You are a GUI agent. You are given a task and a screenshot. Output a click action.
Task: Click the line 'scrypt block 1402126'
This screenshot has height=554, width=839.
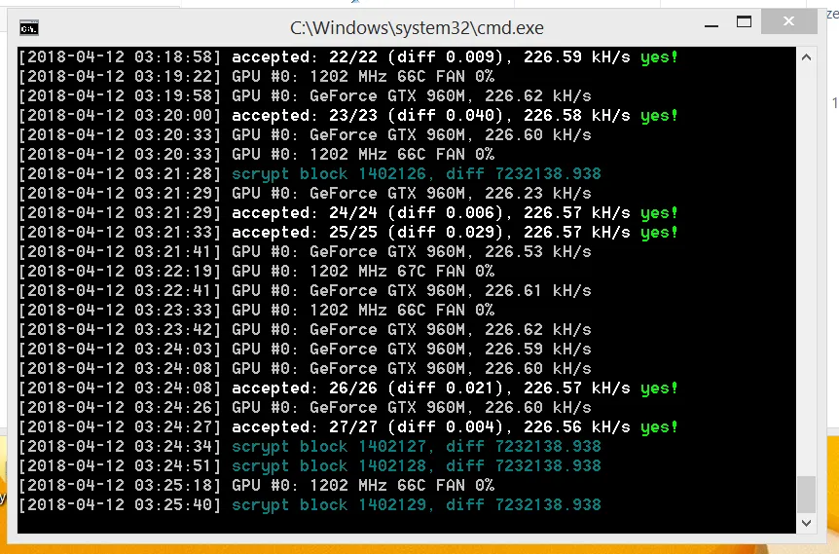310,173
